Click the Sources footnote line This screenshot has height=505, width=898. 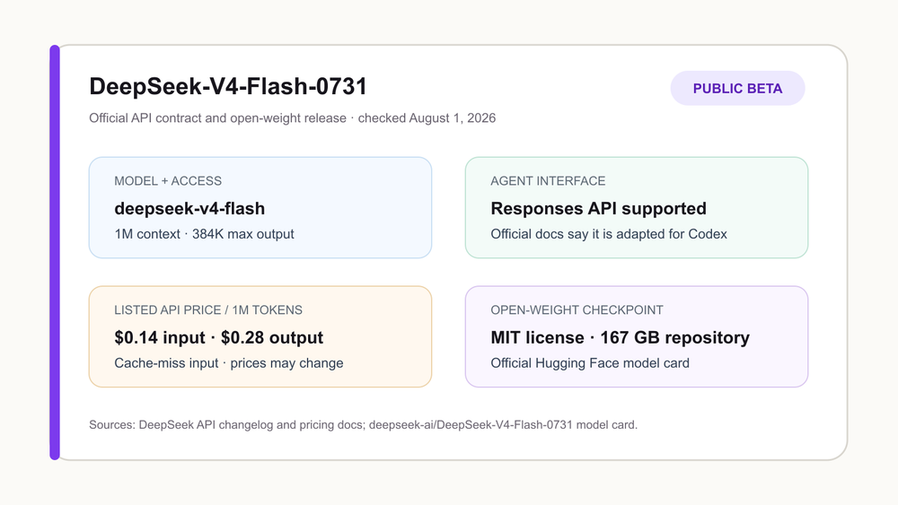[x=363, y=425]
